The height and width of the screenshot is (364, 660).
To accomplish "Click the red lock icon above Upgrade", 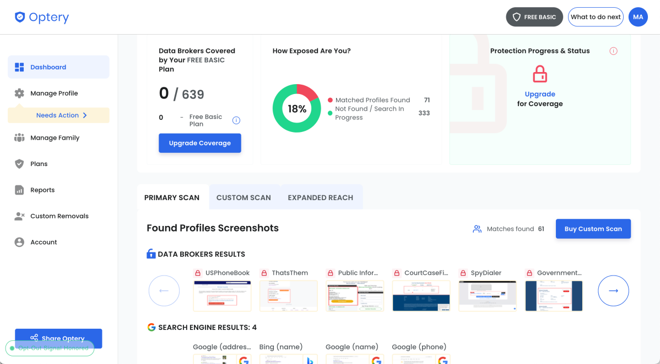I will [540, 74].
